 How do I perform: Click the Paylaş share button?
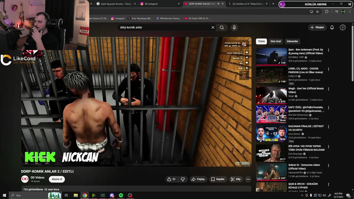pyautogui.click(x=198, y=179)
